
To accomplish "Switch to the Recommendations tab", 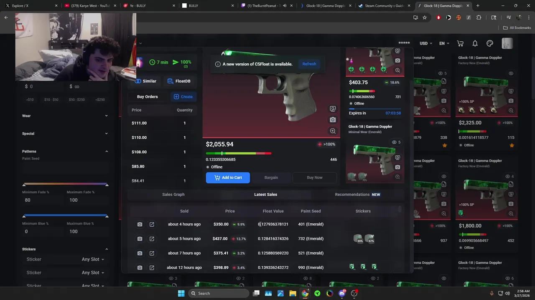I will pos(357,195).
